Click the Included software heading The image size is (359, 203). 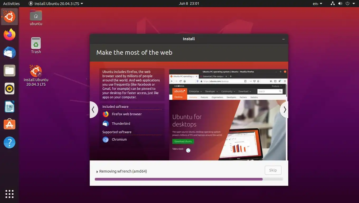point(115,107)
